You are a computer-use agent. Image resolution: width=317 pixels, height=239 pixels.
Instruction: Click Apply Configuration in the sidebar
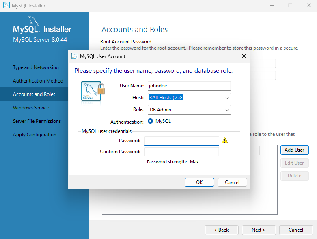click(x=35, y=135)
